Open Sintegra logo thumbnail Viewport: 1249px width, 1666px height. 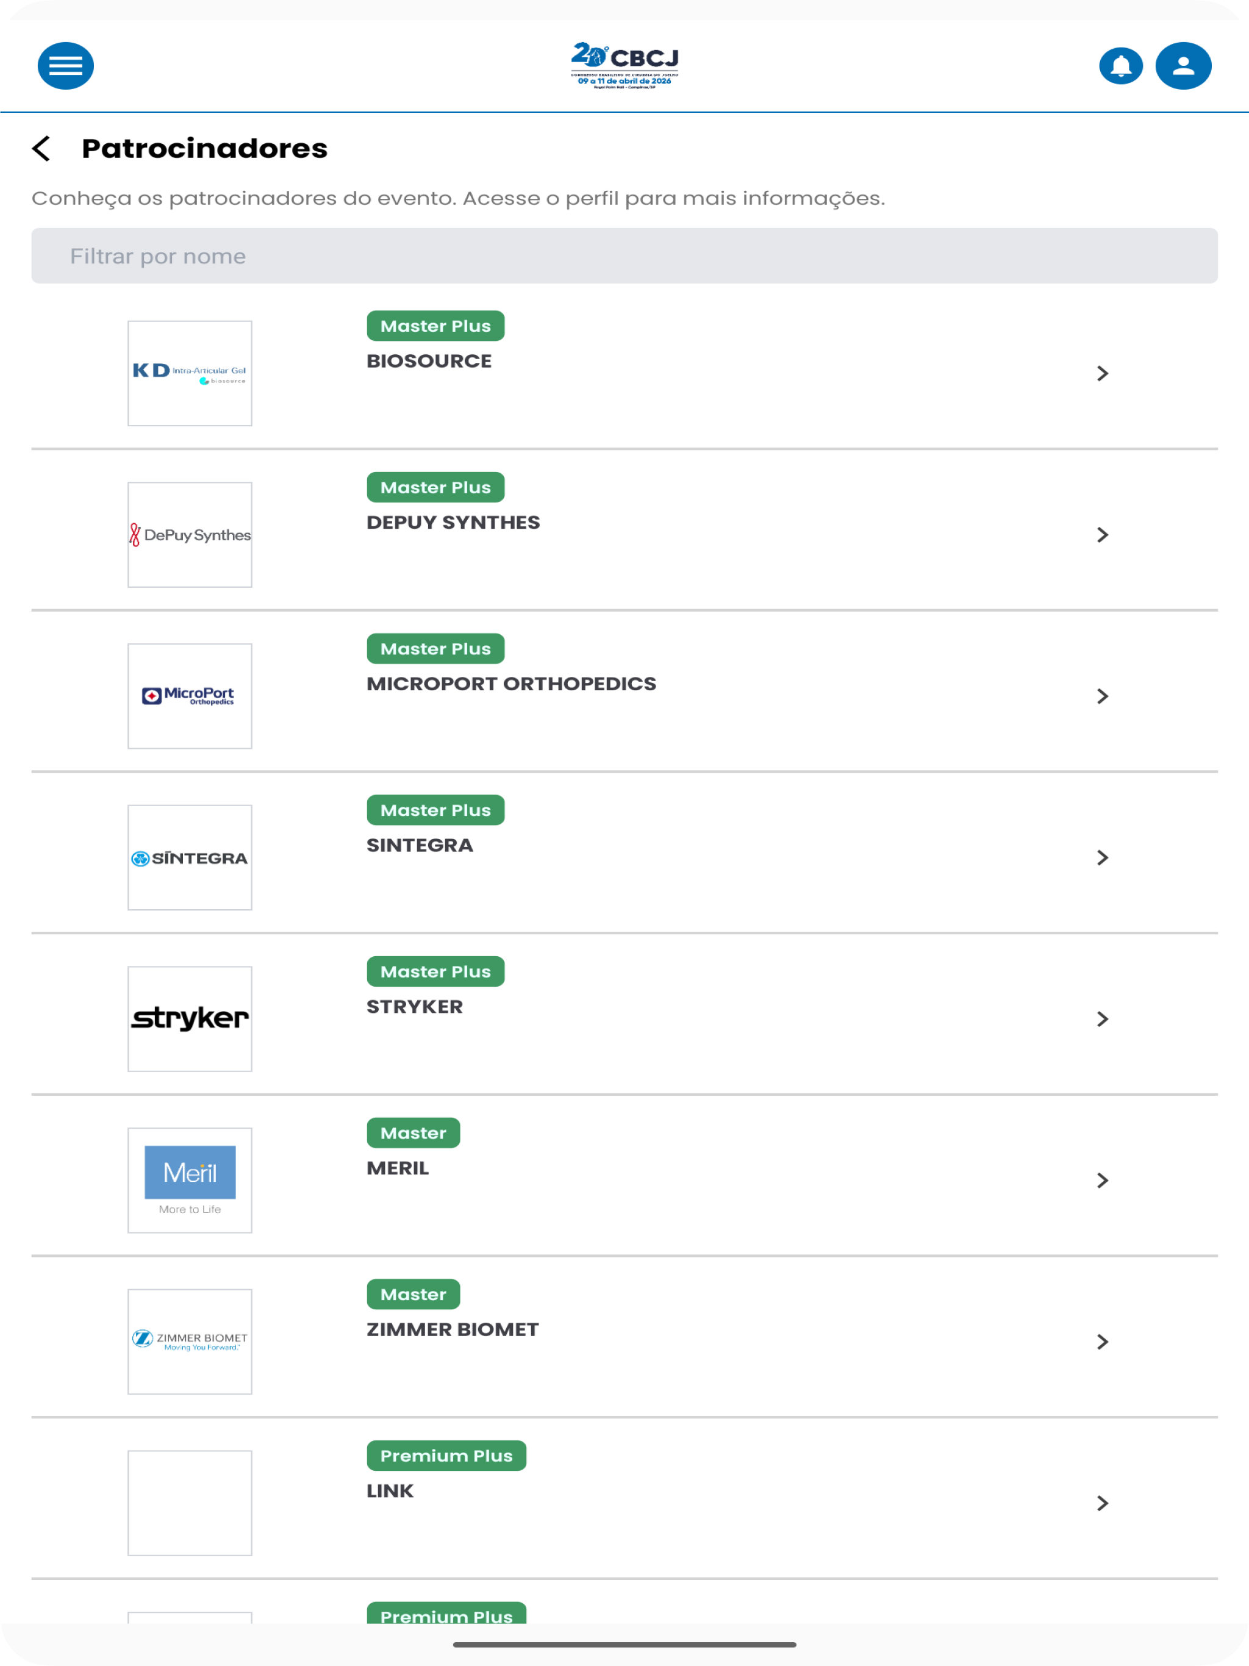tap(190, 858)
